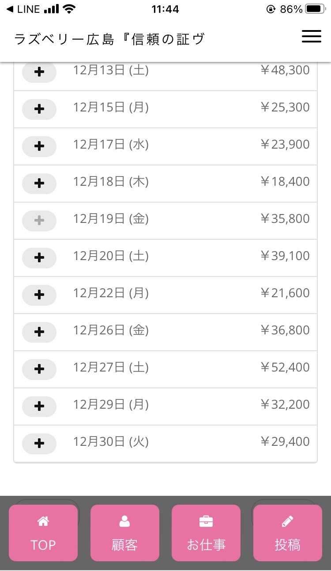Tap the person icon for 顧客

[125, 522]
